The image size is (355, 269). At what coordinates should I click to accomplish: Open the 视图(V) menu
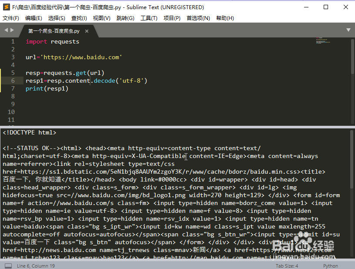click(102, 18)
